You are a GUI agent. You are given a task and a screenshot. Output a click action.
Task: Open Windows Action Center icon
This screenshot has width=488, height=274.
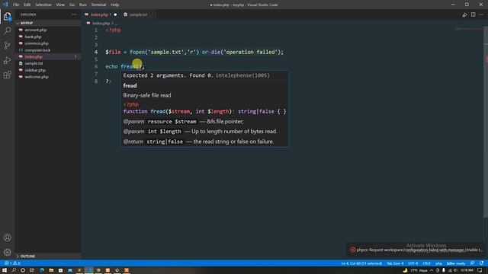click(480, 270)
